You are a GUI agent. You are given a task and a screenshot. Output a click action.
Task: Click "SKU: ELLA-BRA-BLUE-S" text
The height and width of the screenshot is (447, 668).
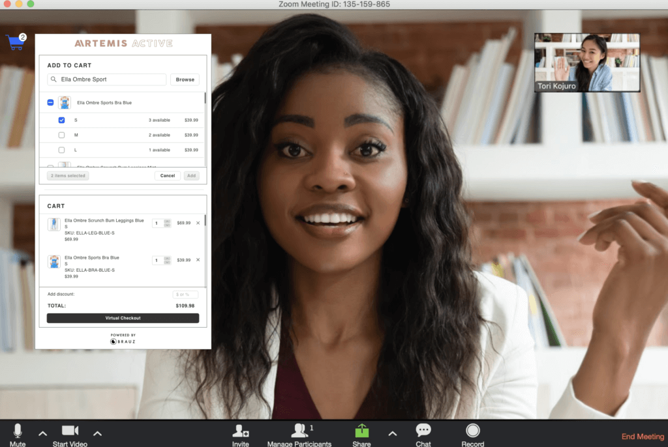coord(89,270)
